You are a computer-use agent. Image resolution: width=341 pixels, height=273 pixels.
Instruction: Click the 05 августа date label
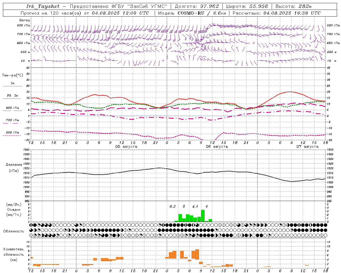pyautogui.click(x=126, y=147)
